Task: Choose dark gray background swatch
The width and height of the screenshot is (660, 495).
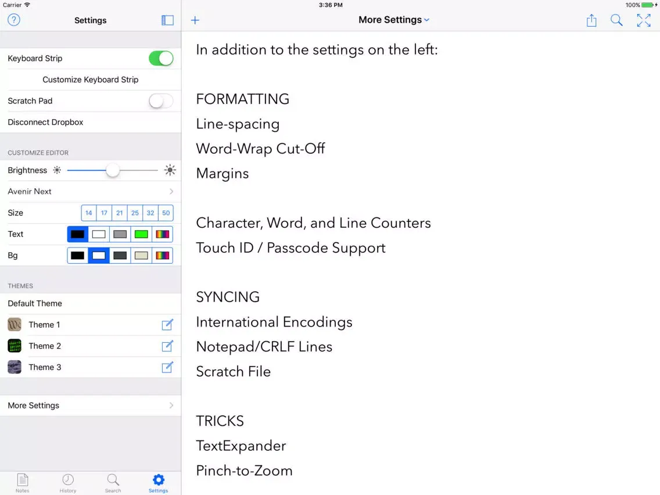Action: (x=120, y=256)
